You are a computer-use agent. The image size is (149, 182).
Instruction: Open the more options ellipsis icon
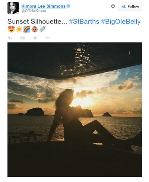47,38
